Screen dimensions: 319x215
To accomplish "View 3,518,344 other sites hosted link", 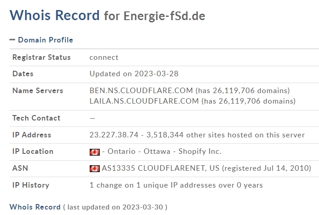I will point(226,135).
